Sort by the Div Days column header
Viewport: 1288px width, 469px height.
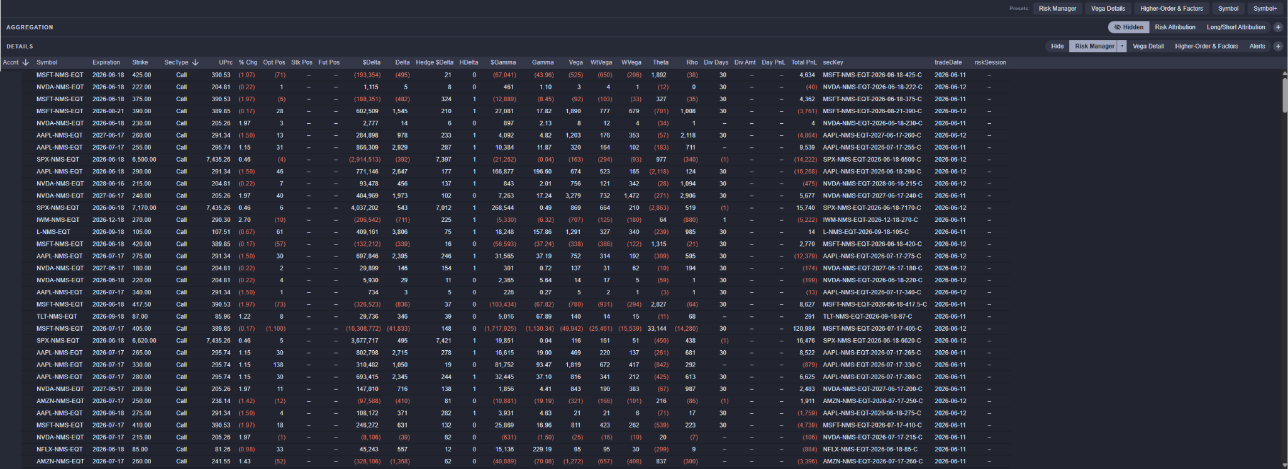[x=716, y=62]
